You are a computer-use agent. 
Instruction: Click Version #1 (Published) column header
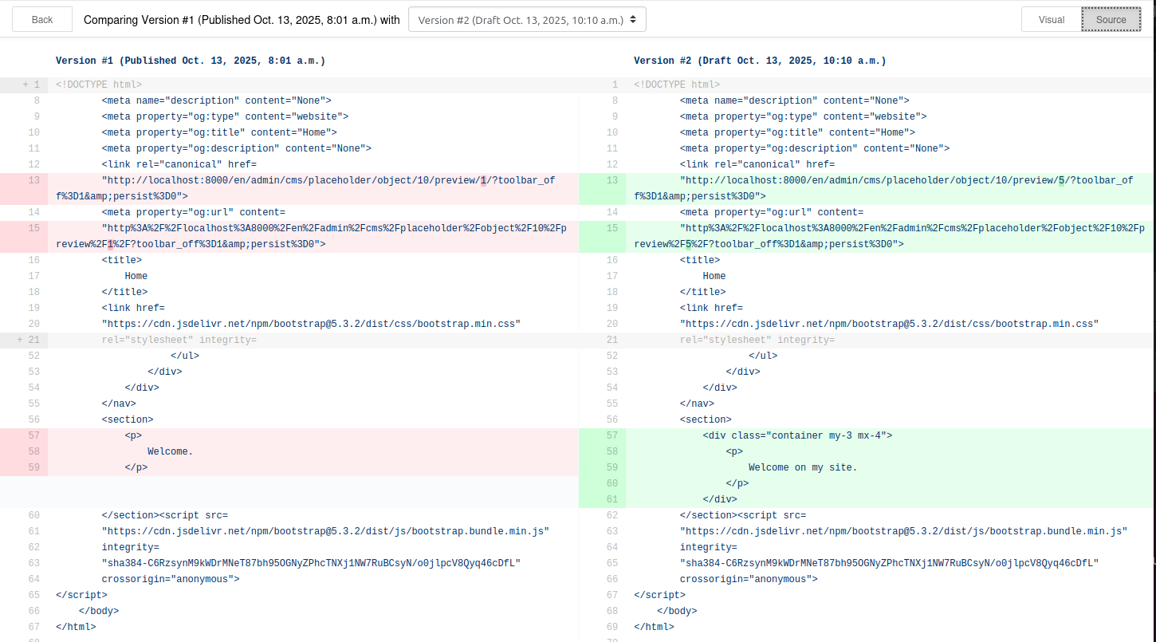pyautogui.click(x=190, y=61)
